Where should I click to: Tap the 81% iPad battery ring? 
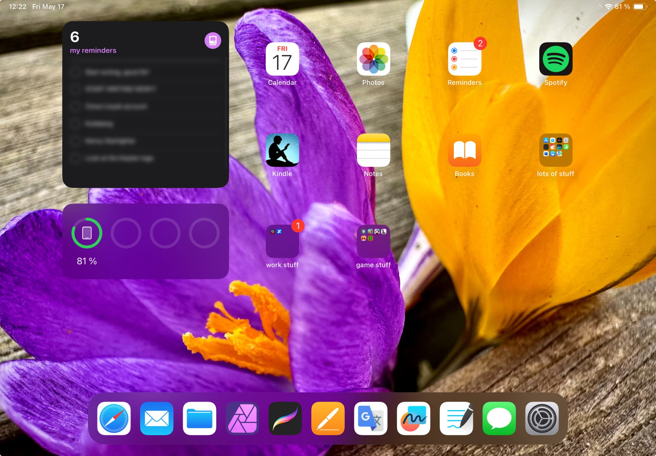click(x=87, y=233)
